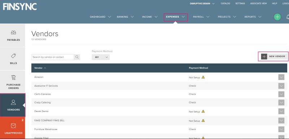This screenshot has height=139, width=289.
Task: Expand the Payroll menu
Action: [x=201, y=17]
